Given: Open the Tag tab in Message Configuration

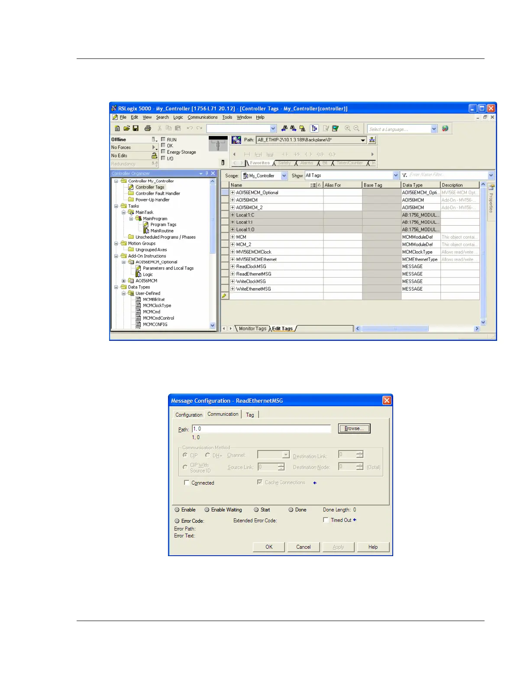Looking at the screenshot, I should [x=250, y=415].
